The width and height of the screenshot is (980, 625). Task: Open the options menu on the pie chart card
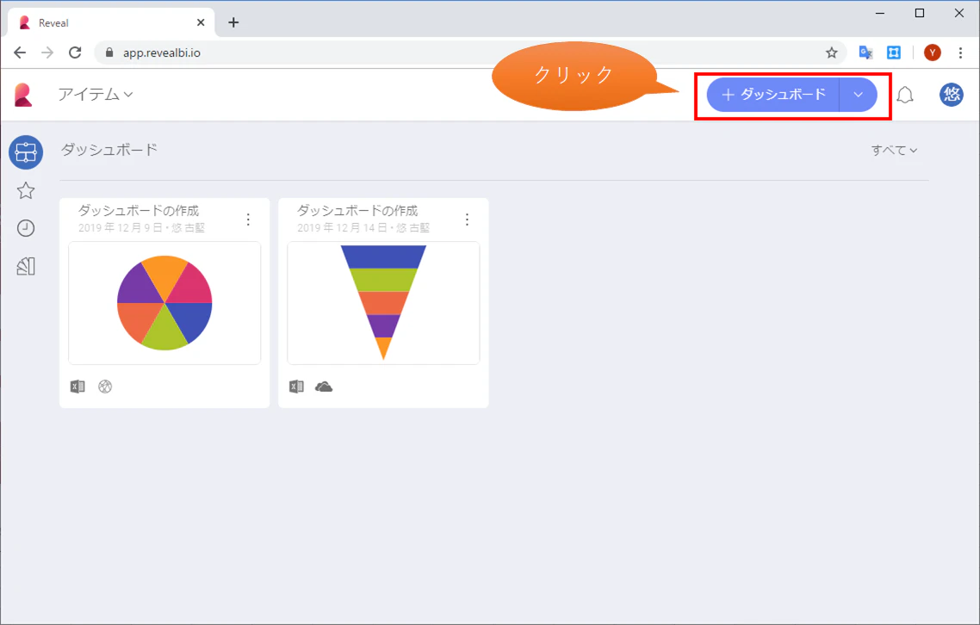pos(248,220)
